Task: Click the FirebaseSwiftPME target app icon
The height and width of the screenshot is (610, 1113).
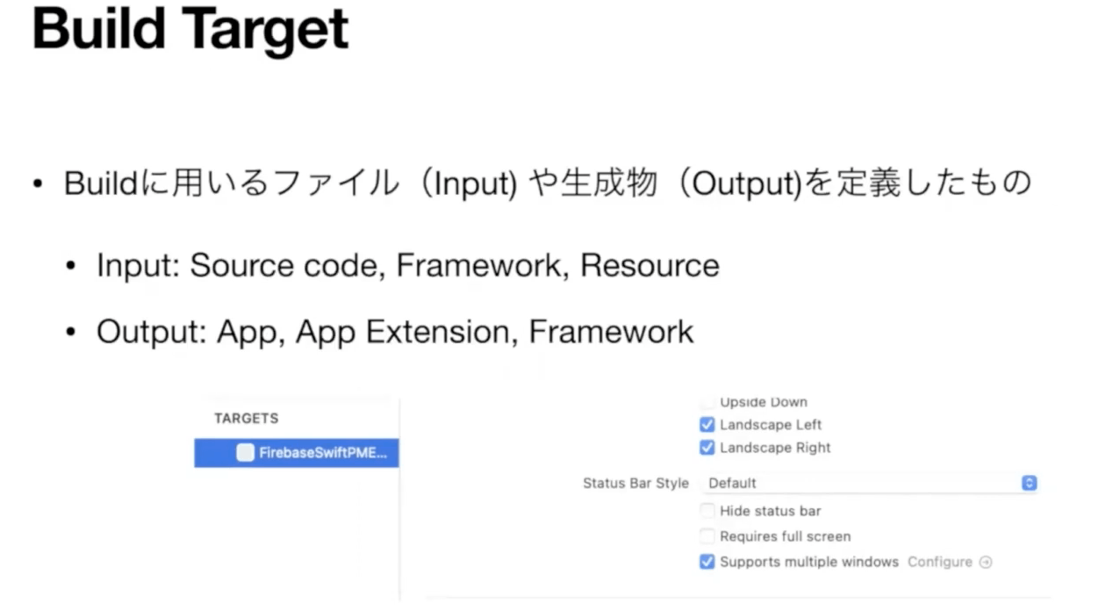Action: [246, 453]
